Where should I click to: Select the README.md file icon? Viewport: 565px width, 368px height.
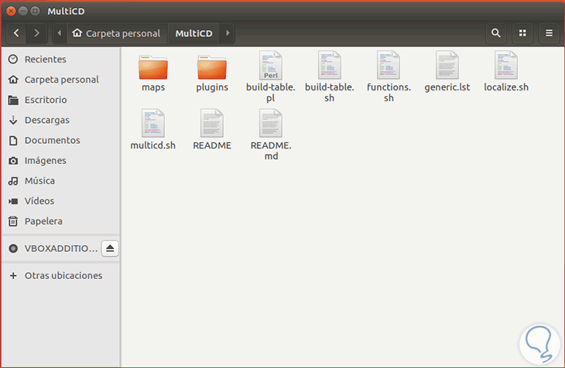point(271,123)
